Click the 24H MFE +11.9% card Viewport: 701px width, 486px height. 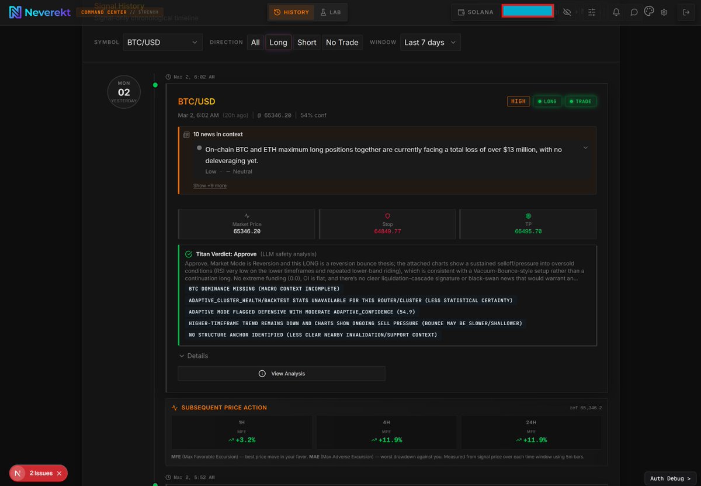[x=532, y=432]
